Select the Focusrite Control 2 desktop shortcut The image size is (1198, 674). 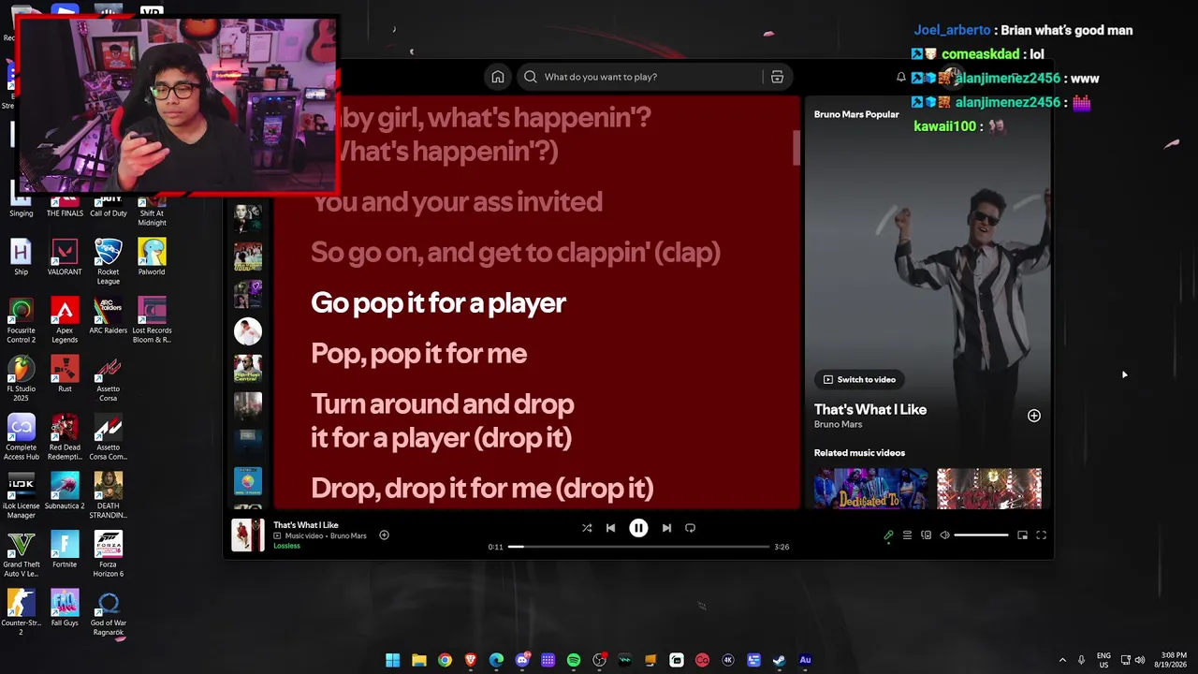click(21, 320)
